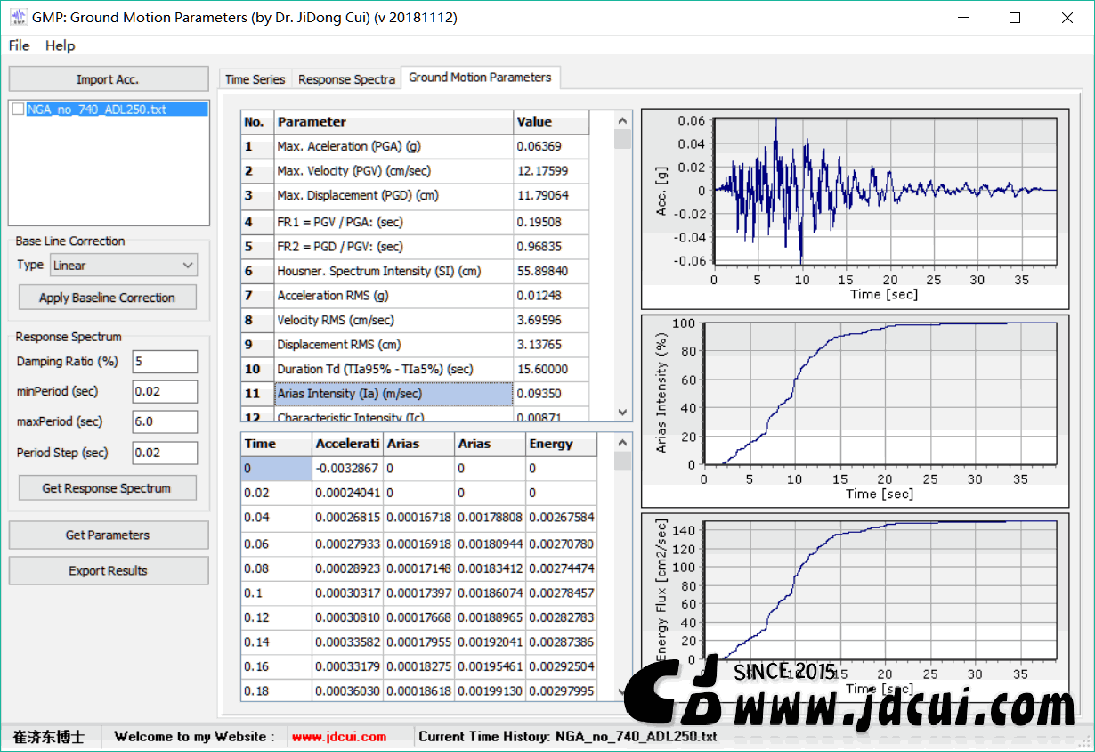Viewport: 1095px width, 752px height.
Task: Click the duration value 15.60000
Action: coord(551,369)
